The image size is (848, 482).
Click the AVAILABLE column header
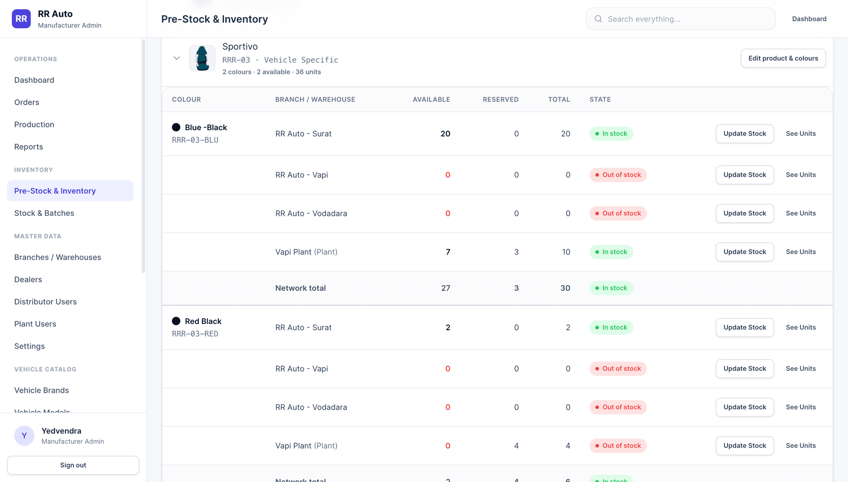pos(431,99)
